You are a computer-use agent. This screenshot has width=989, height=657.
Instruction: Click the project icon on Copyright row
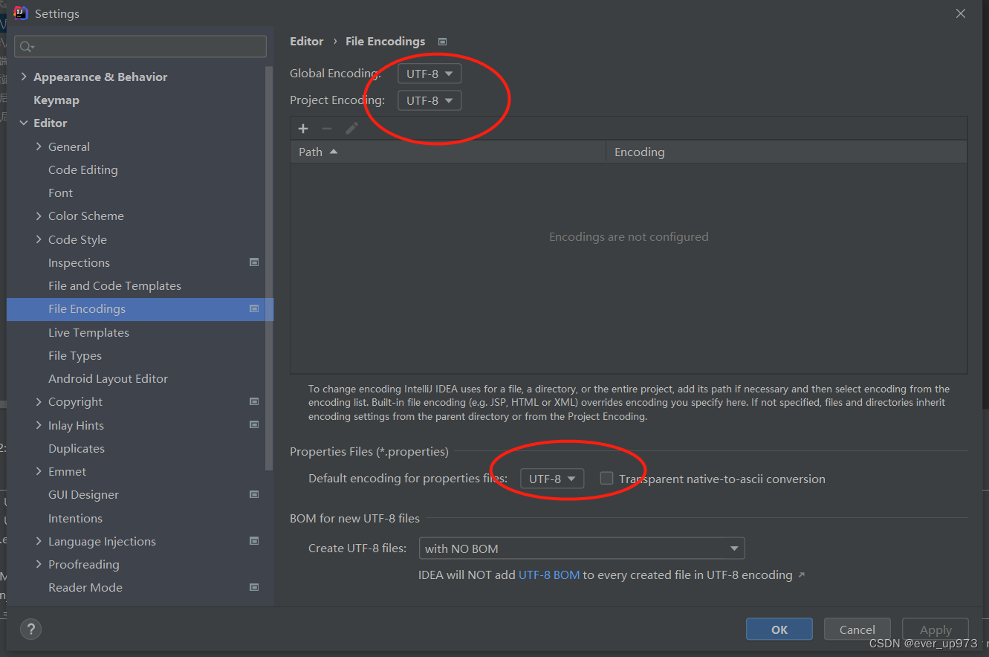(254, 401)
